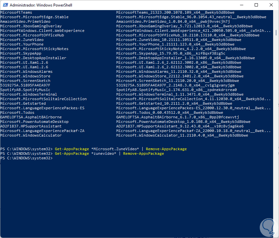Click Microsoft.WindowsAlarms name
Viewport: 279px width, 238px height.
26,72
